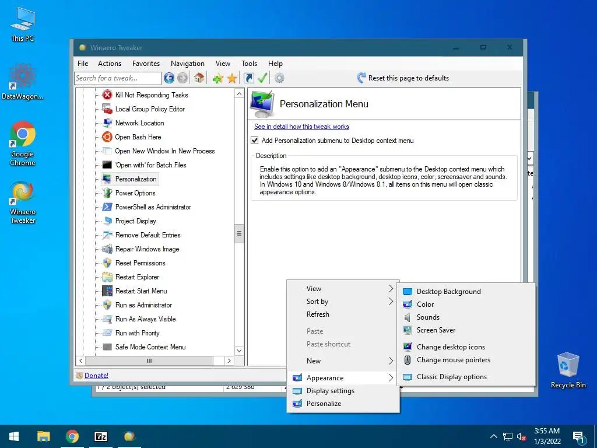
Task: Click the Run as Administrator shield icon
Action: tap(107, 304)
